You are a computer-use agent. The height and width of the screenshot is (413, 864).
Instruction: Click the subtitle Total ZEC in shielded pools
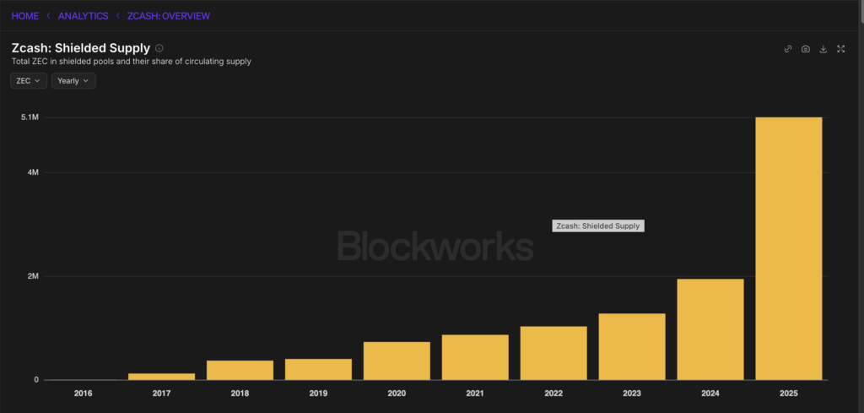click(x=131, y=62)
